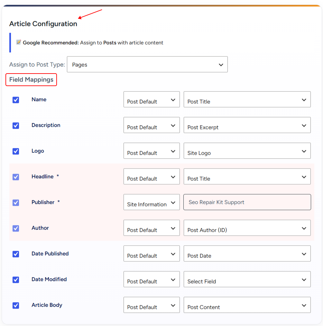Open Headline's Post Title dropdown
323x326 pixels.
click(247, 177)
